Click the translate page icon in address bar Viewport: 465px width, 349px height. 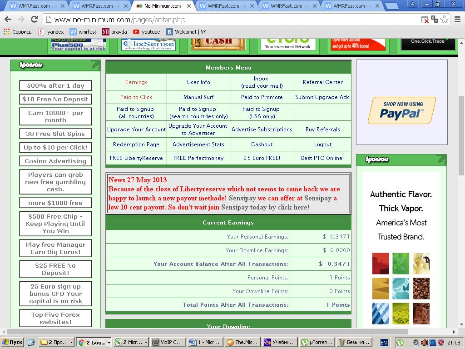coord(435,20)
